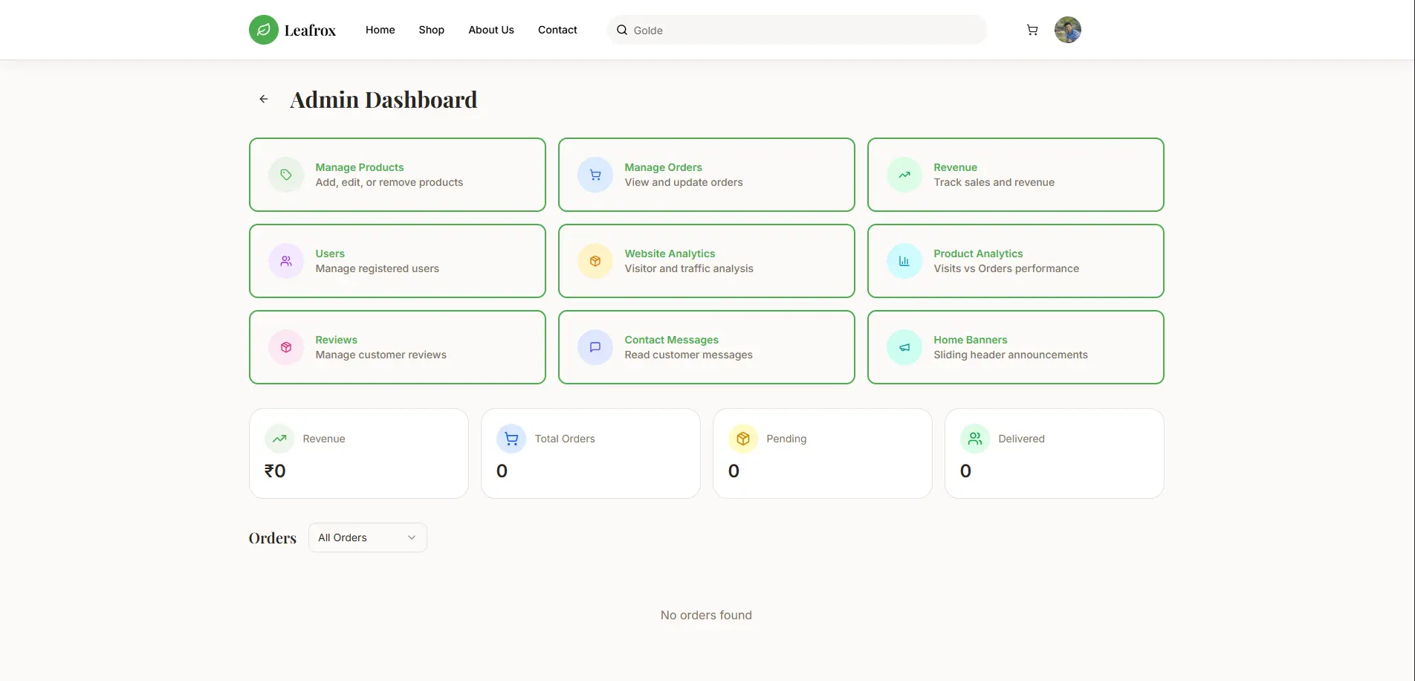Open Contact Messages title link
Viewport: 1415px width, 681px height.
tap(672, 340)
